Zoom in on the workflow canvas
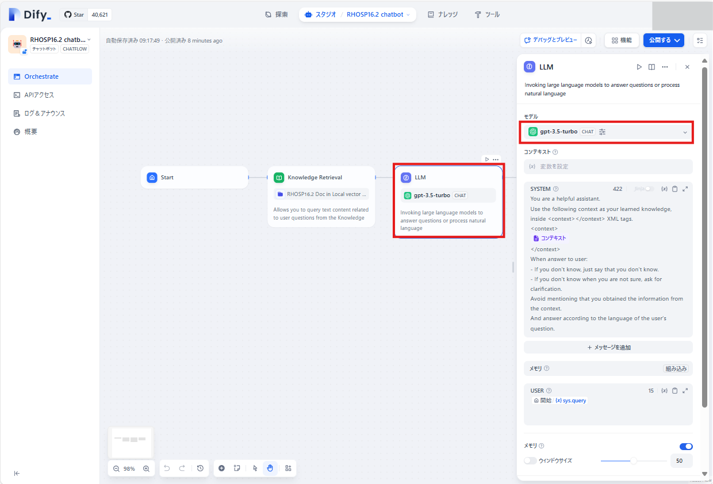713x484 pixels. coord(146,468)
